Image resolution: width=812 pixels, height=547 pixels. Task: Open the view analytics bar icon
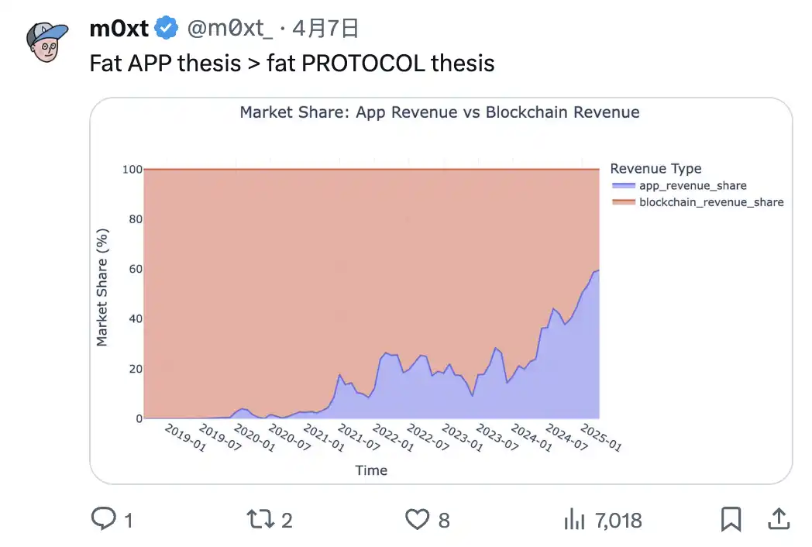point(573,520)
